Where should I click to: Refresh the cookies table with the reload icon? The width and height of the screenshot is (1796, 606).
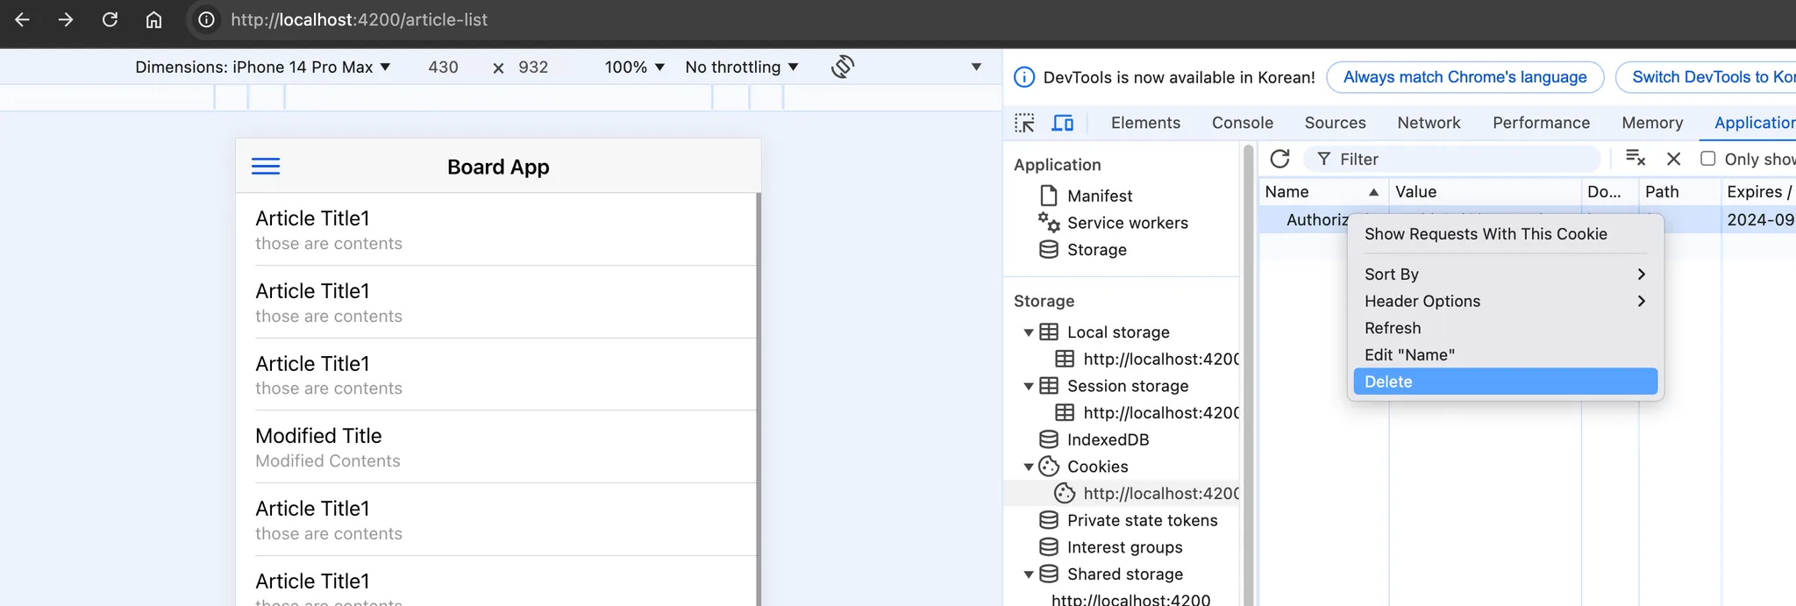coord(1279,159)
